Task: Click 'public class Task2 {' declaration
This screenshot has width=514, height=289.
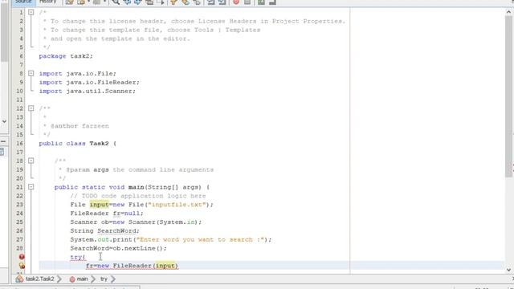Action: pos(78,143)
